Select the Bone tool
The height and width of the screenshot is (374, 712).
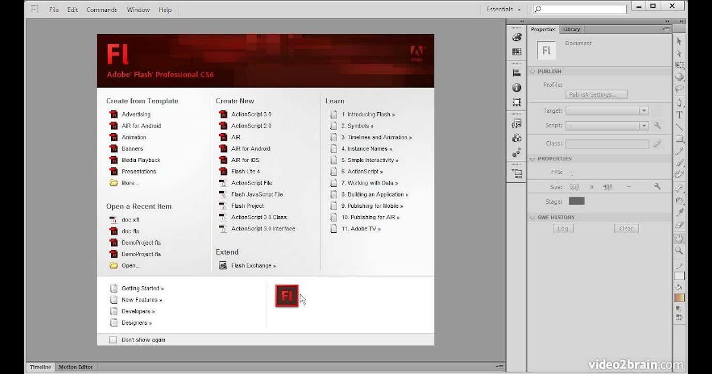679,188
